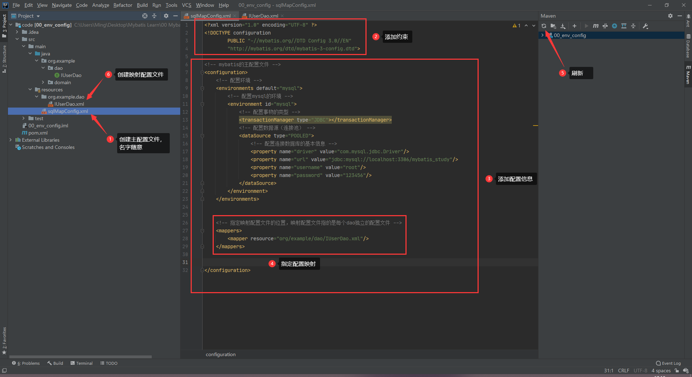The image size is (692, 377).
Task: Go to previous highlighted error arrow
Action: (x=526, y=26)
